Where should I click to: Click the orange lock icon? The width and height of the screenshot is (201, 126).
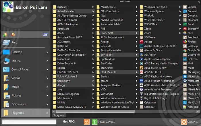87,122
